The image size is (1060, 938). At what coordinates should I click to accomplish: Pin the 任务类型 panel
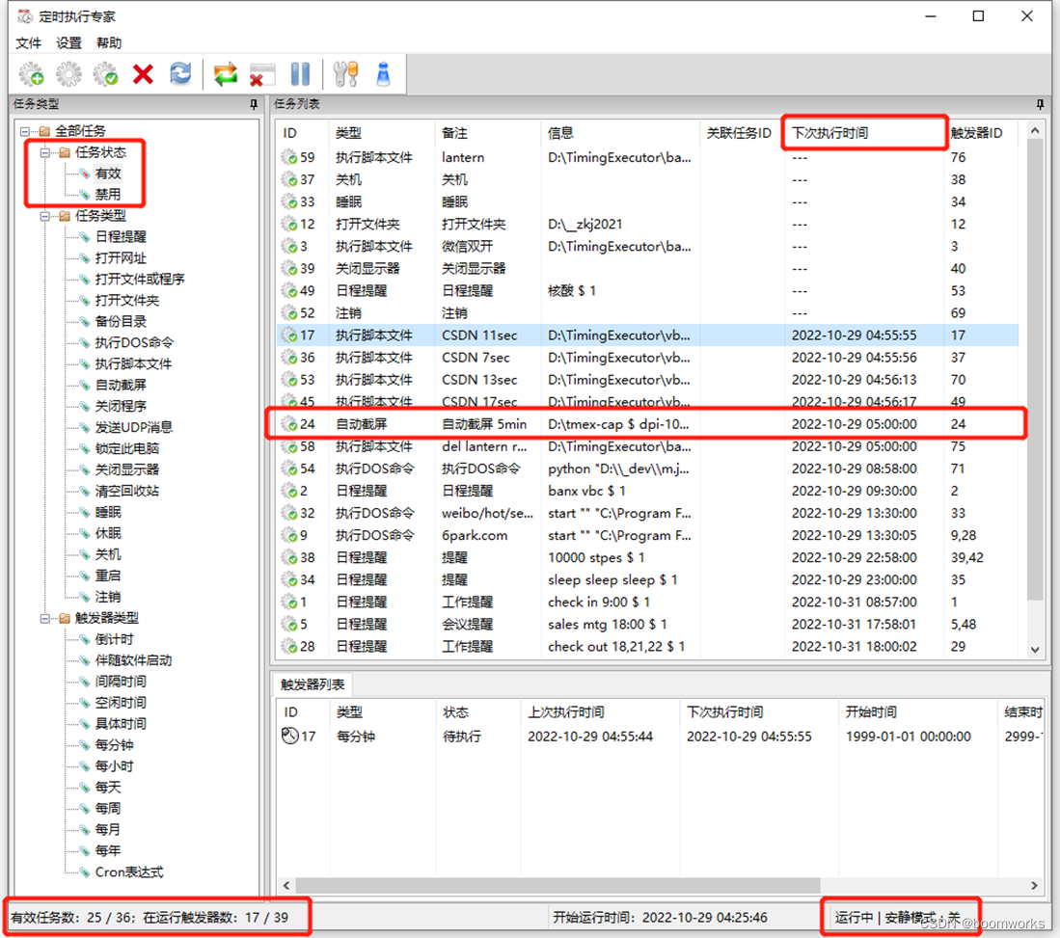pos(254,104)
